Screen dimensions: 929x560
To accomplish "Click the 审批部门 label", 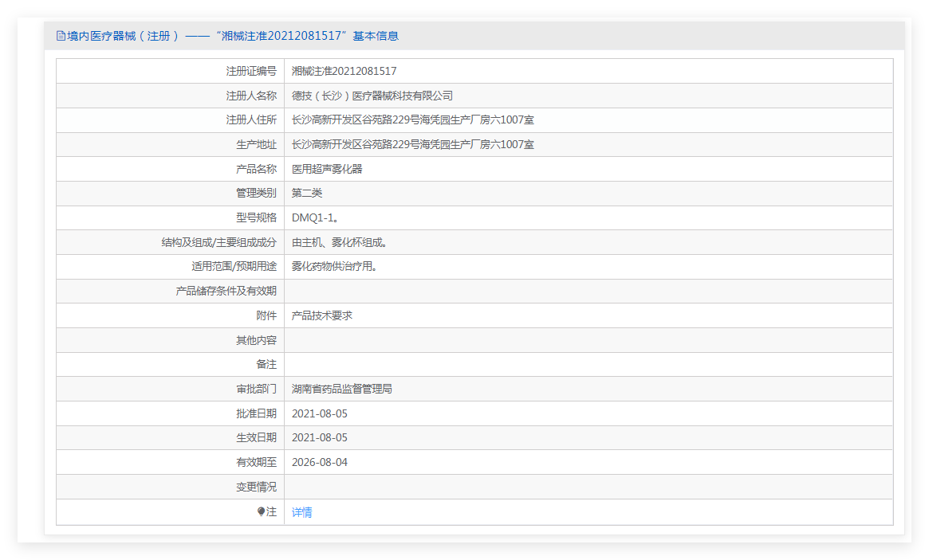I will click(257, 389).
